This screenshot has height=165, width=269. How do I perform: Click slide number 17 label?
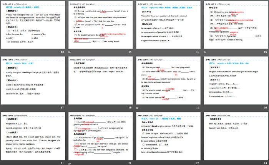(62, 108)
